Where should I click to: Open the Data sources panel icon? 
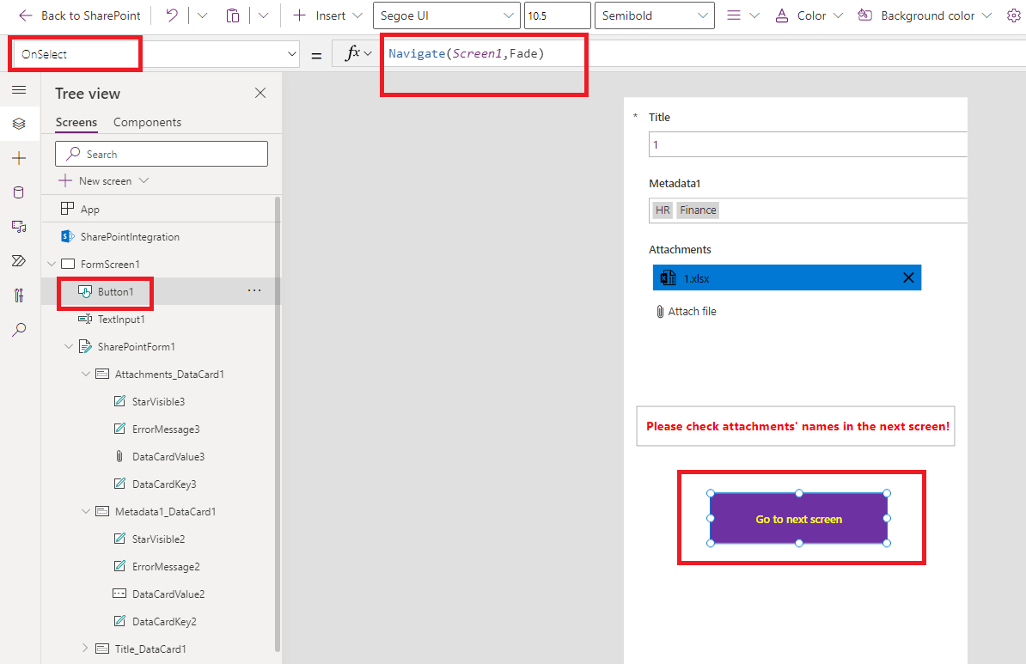click(x=19, y=192)
